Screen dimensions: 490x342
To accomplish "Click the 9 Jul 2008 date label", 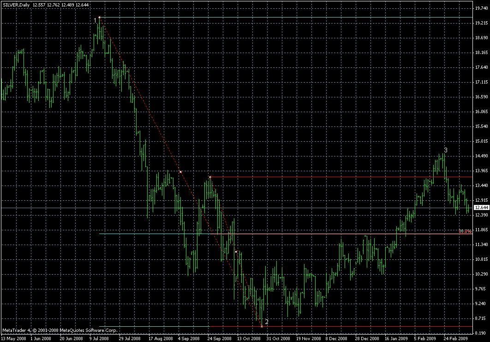I will (x=99, y=339).
